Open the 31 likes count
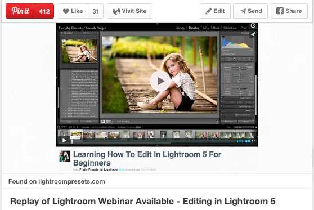Image resolution: width=314 pixels, height=210 pixels. [x=96, y=11]
